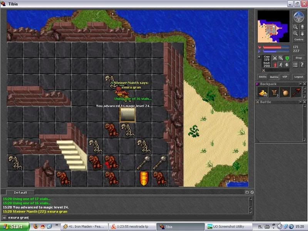Screen dimensions: 308x231
Task: Open help with the question mark icon
Action: 302,65
